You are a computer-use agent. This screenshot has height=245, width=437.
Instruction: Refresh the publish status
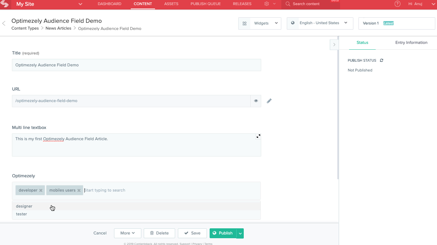coord(382,60)
